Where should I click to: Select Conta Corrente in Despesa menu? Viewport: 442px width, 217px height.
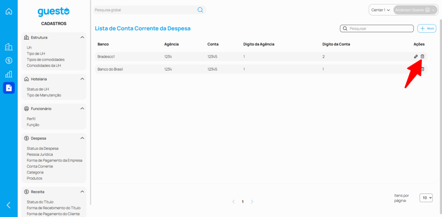click(x=40, y=166)
